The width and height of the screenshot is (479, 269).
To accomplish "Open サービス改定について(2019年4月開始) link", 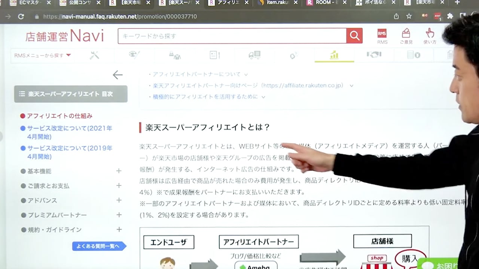I will 70,152.
